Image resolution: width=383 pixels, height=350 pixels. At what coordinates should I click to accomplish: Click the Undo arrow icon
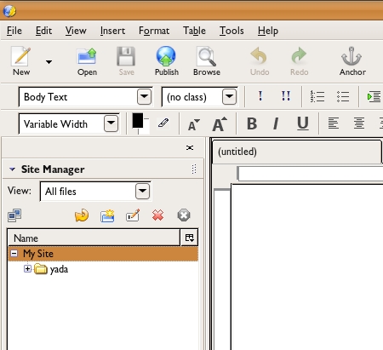pyautogui.click(x=260, y=61)
